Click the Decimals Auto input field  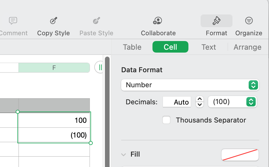[x=177, y=102]
